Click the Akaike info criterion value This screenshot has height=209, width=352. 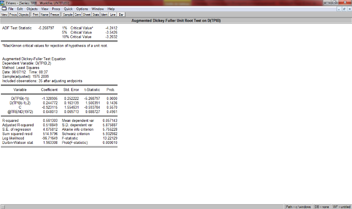pyautogui.click(x=110, y=129)
